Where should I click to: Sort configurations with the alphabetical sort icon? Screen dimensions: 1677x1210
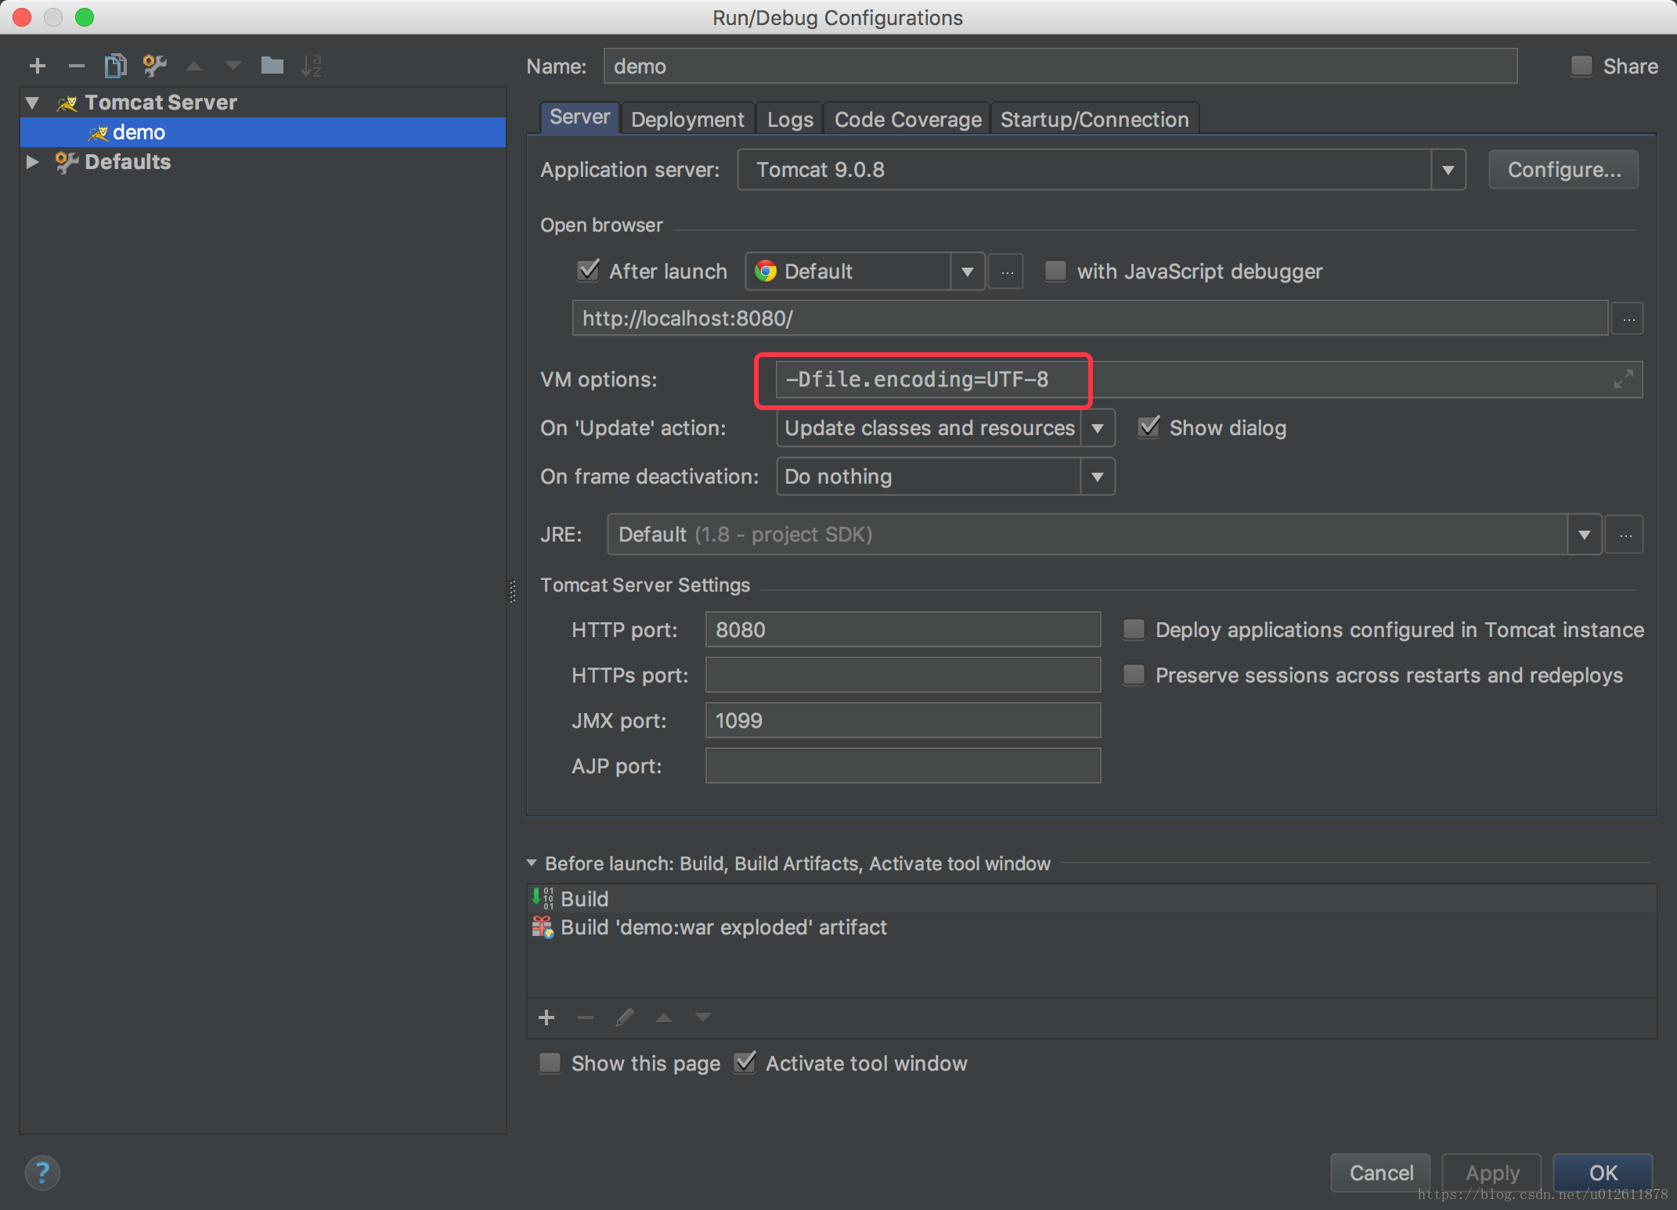pos(311,66)
